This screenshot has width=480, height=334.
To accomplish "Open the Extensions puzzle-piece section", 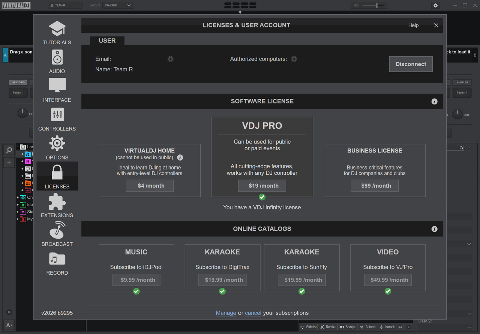I will click(x=57, y=206).
